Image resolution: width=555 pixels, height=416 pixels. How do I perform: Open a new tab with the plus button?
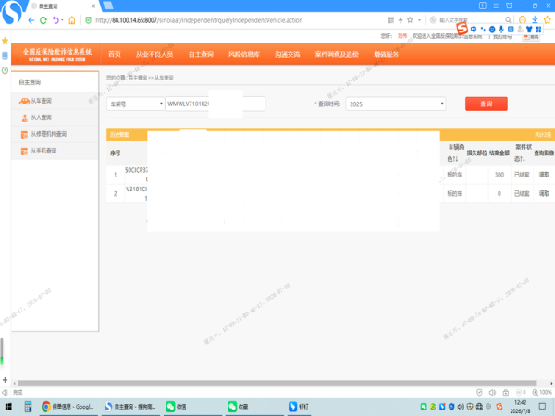coord(5,380)
